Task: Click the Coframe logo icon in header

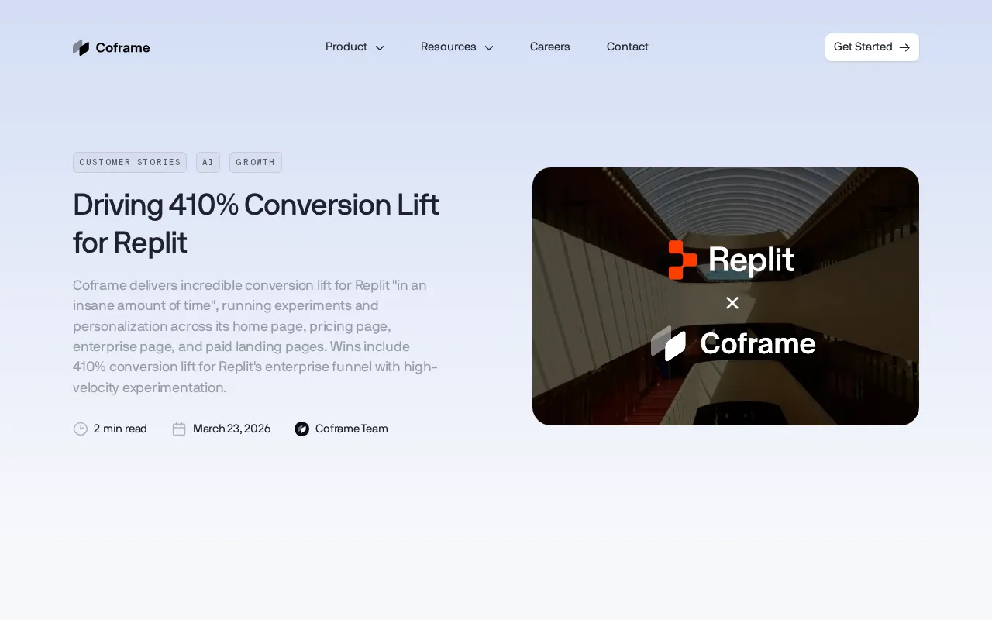Action: (x=81, y=48)
